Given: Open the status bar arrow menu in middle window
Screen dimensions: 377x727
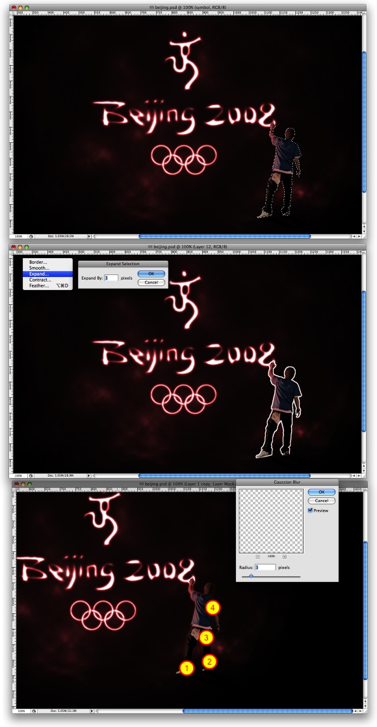Looking at the screenshot, I should pos(90,476).
